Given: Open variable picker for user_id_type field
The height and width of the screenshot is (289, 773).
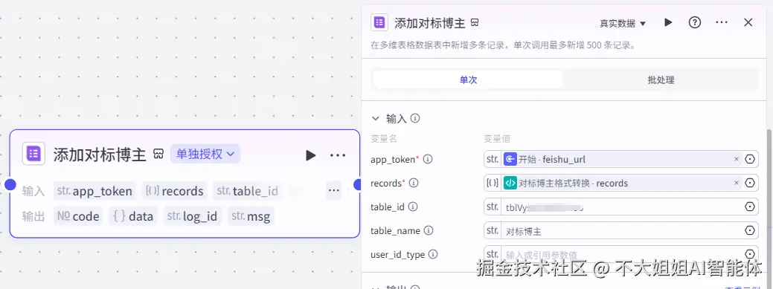Looking at the screenshot, I should [x=750, y=254].
